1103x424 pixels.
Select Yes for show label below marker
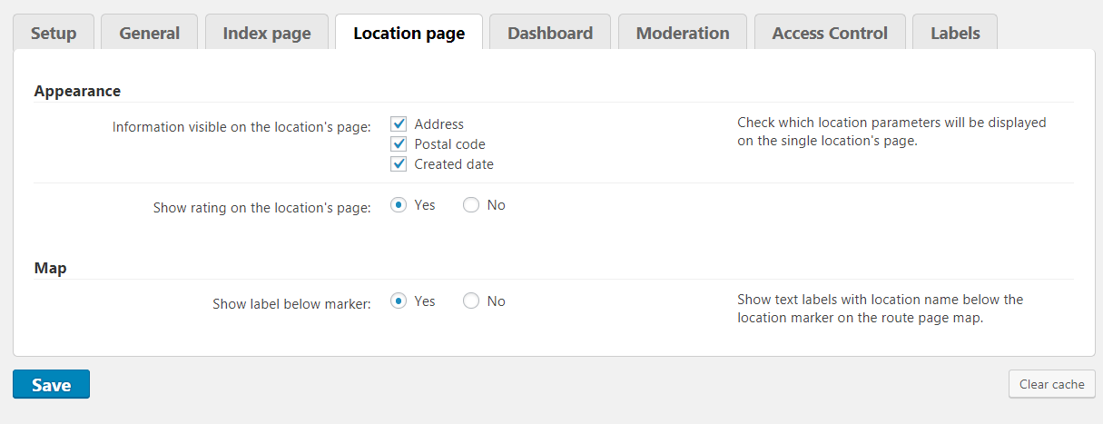pyautogui.click(x=399, y=301)
